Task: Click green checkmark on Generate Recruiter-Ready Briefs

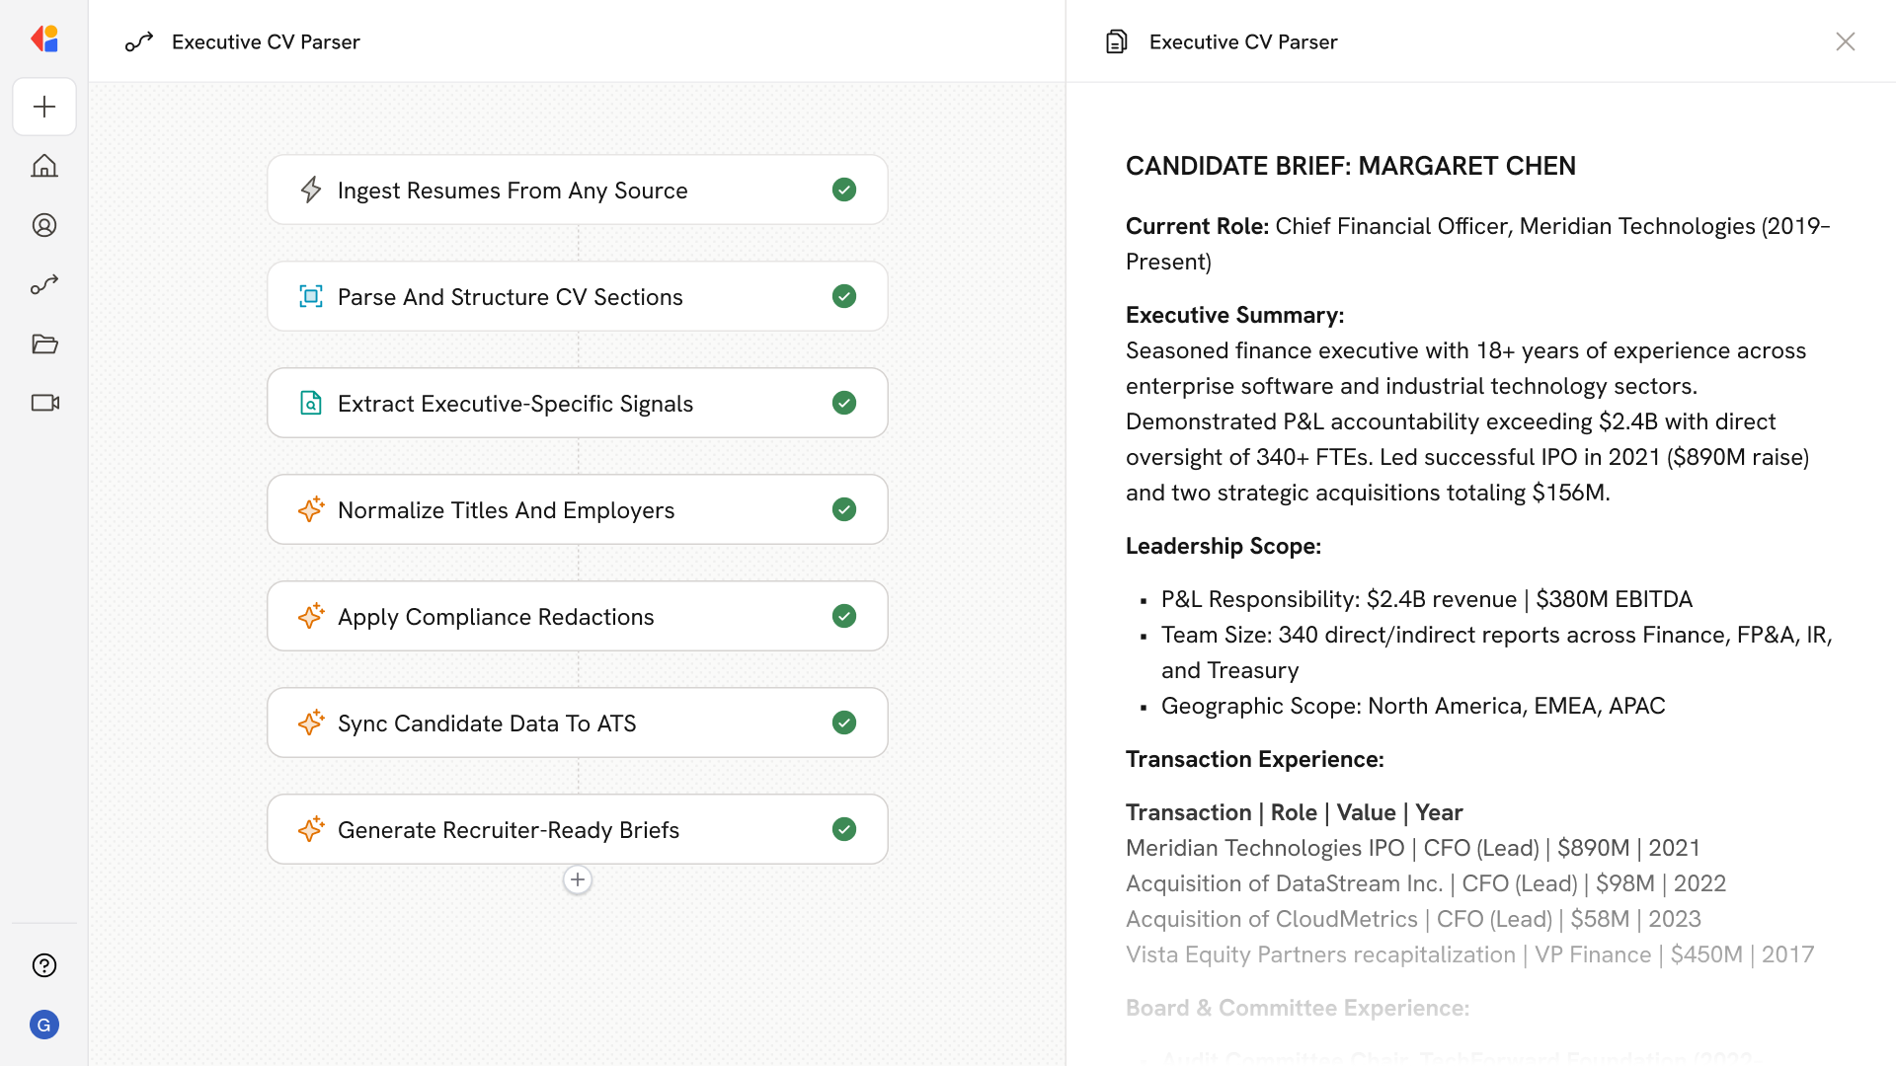Action: [843, 829]
